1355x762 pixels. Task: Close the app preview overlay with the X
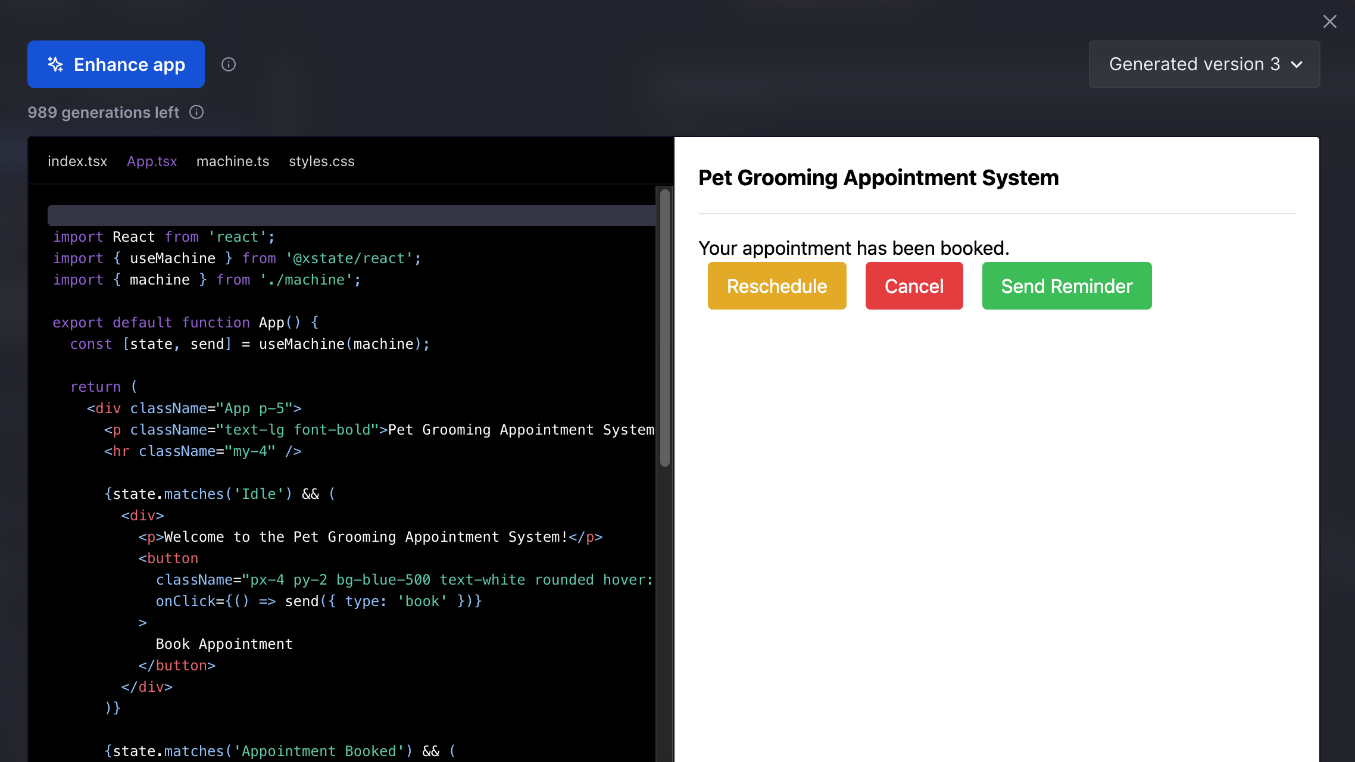coord(1329,21)
